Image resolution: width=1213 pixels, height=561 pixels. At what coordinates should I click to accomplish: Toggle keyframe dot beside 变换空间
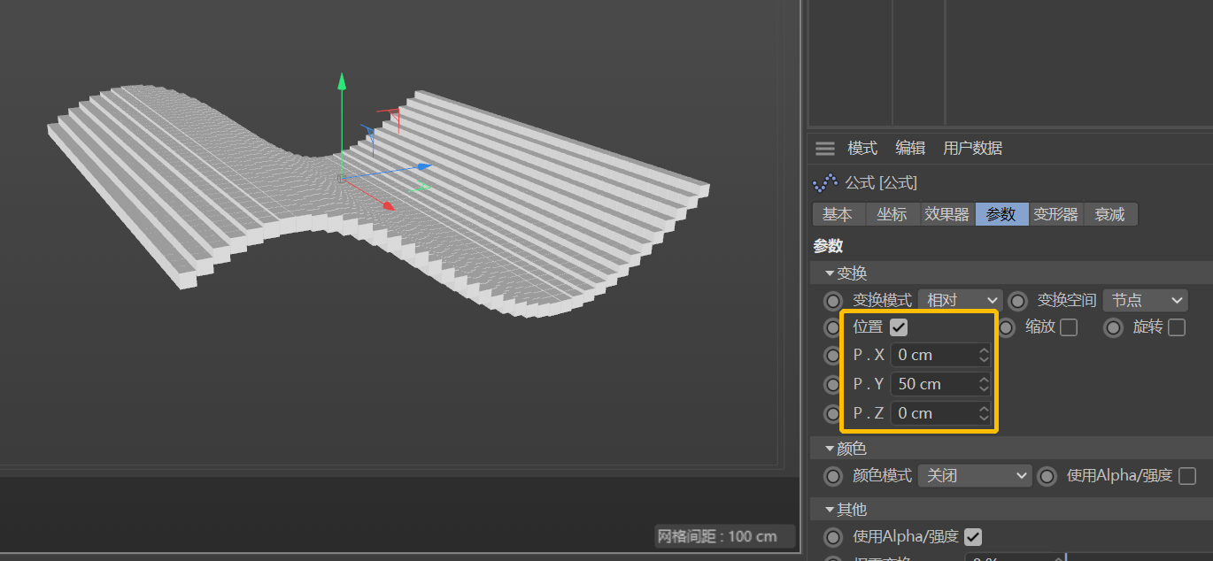[x=1018, y=300]
